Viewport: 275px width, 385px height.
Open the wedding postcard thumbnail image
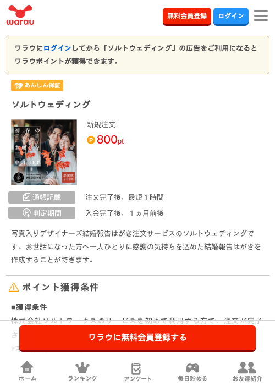[x=44, y=152]
